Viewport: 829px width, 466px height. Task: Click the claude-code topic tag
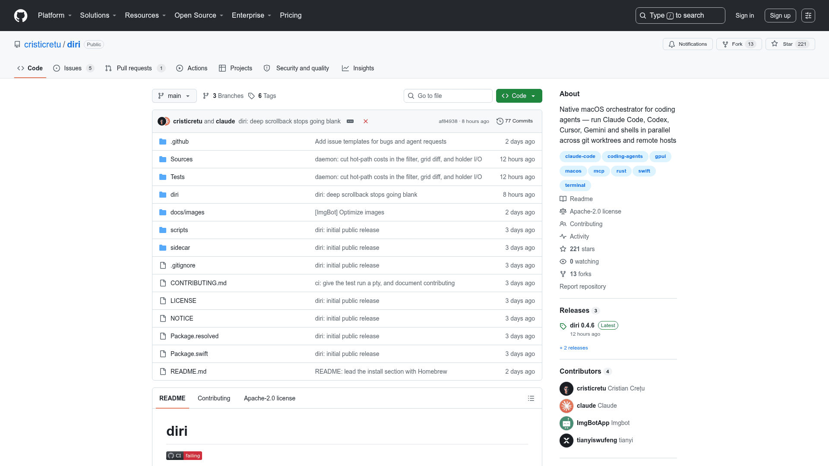click(x=580, y=157)
